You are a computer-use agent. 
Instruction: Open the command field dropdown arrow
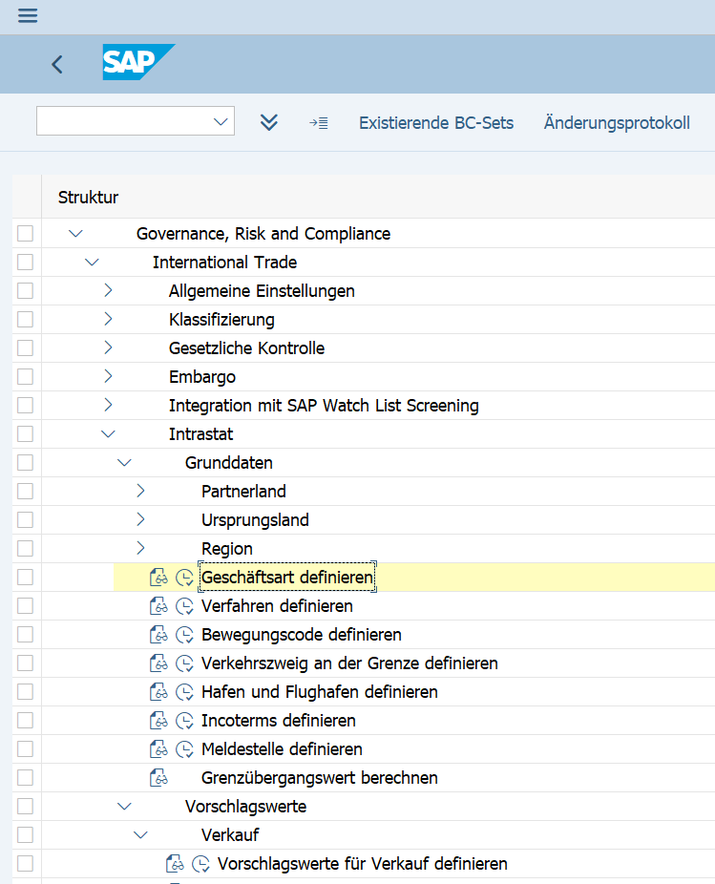221,121
